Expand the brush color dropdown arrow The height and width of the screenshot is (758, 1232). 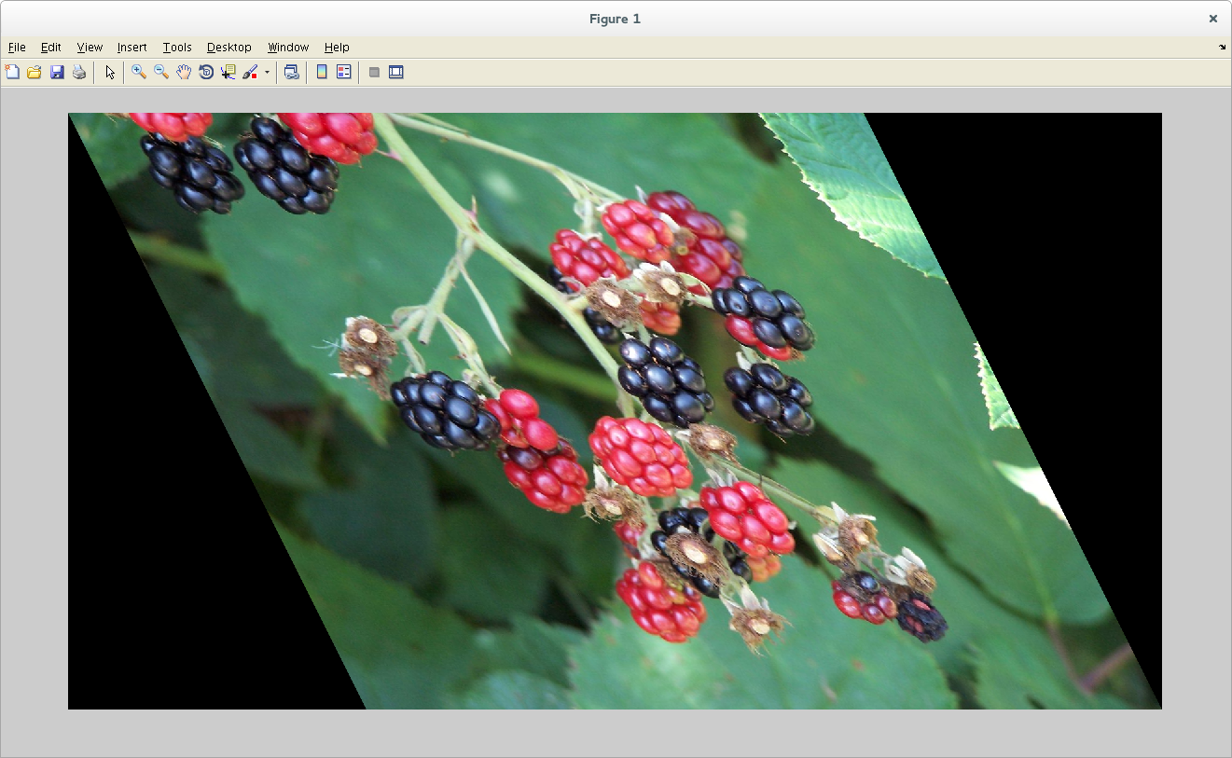pyautogui.click(x=267, y=72)
